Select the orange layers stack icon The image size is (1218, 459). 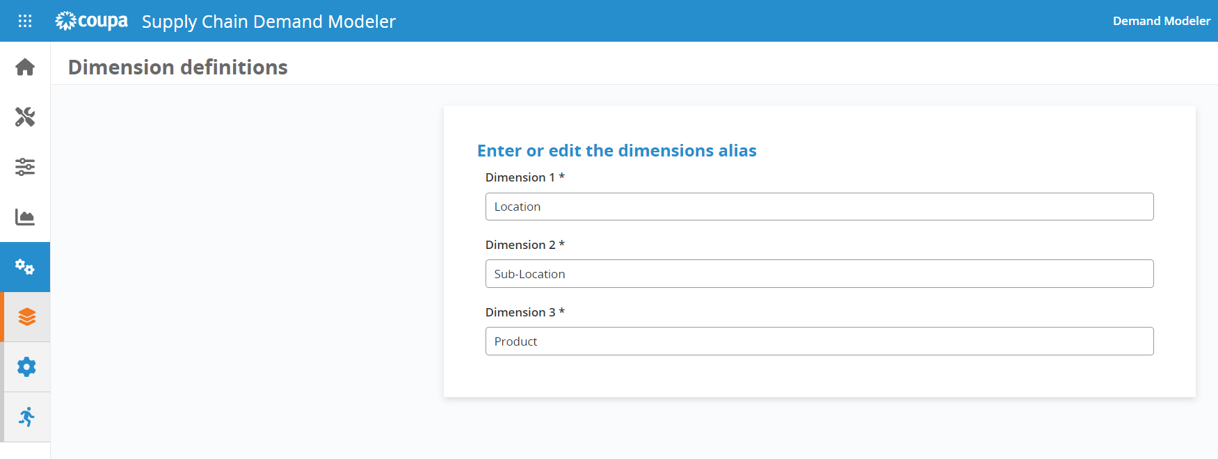pos(27,317)
